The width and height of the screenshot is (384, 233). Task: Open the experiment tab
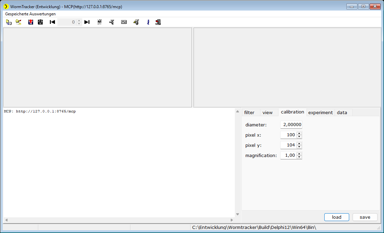click(320, 112)
